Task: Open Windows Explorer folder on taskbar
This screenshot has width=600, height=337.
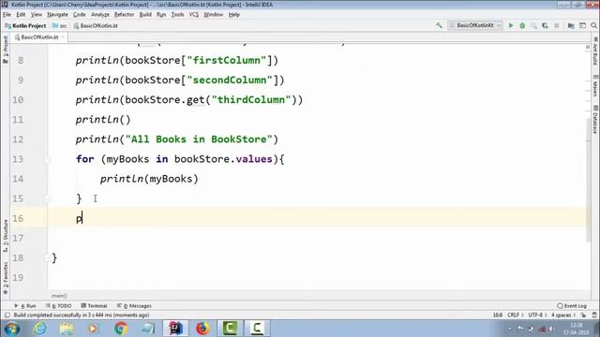Action: click(67, 329)
